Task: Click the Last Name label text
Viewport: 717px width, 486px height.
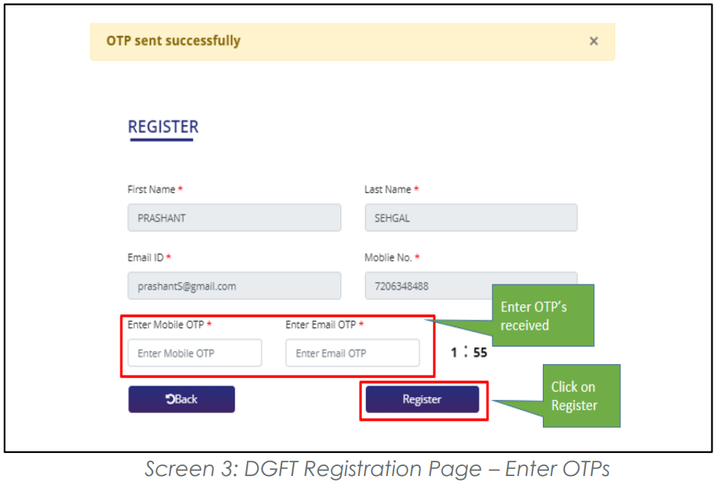Action: click(388, 189)
